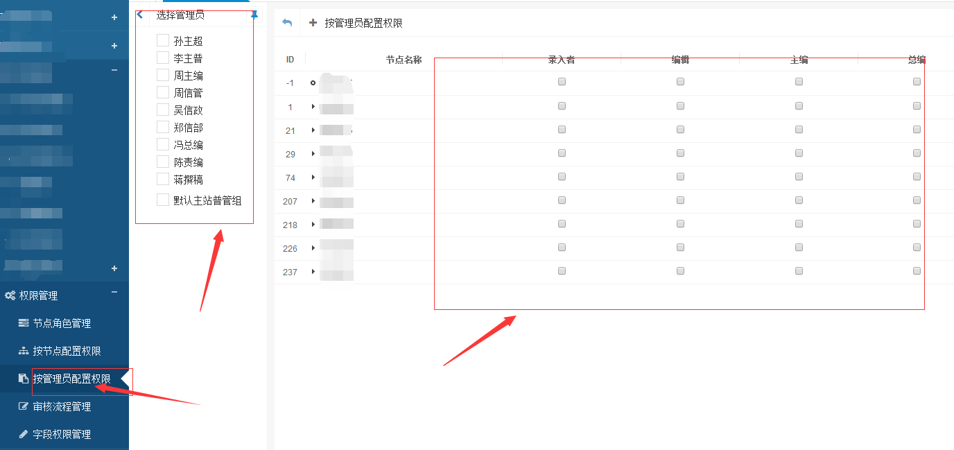
Task: Tick the 主编 checkbox in row ID 74
Action: [799, 177]
